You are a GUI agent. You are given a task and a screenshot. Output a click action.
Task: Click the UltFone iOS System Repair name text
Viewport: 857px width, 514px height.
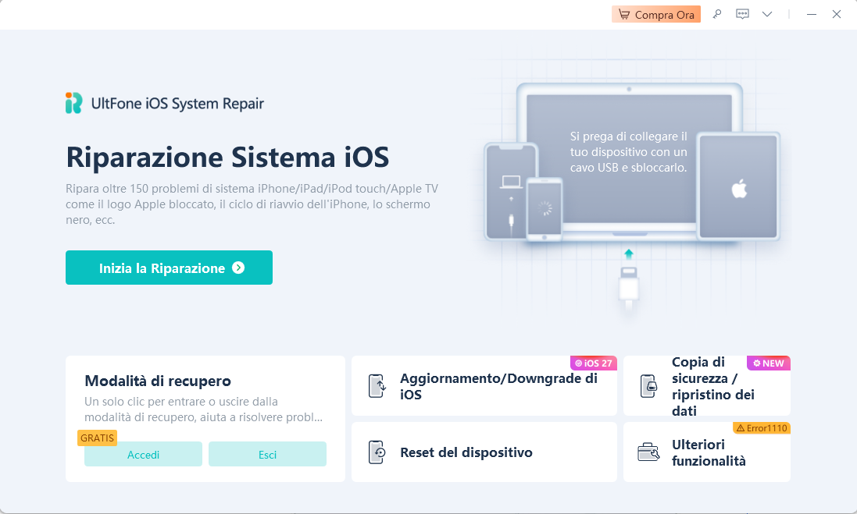(x=177, y=104)
